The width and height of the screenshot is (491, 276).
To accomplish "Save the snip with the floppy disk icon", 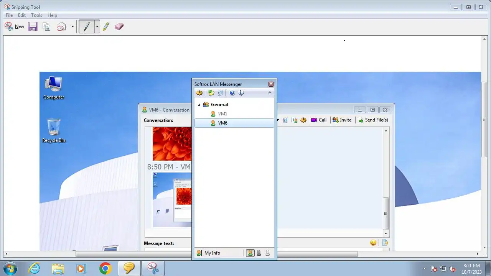I will pyautogui.click(x=33, y=26).
